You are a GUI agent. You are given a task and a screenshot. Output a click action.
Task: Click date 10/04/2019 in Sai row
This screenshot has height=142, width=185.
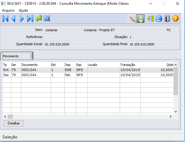tap(130, 75)
